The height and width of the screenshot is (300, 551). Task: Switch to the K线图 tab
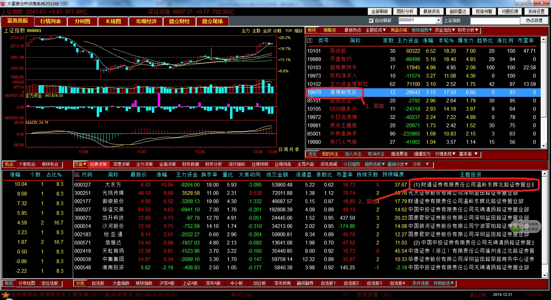pos(113,21)
